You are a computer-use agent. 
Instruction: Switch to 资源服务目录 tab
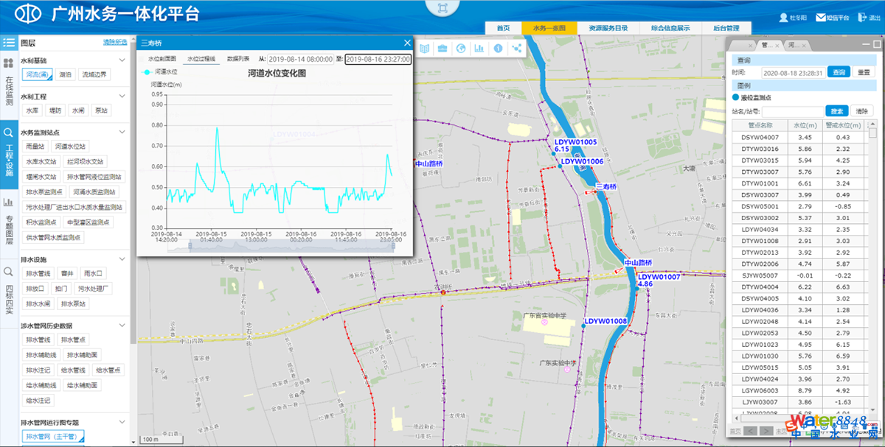click(x=608, y=28)
